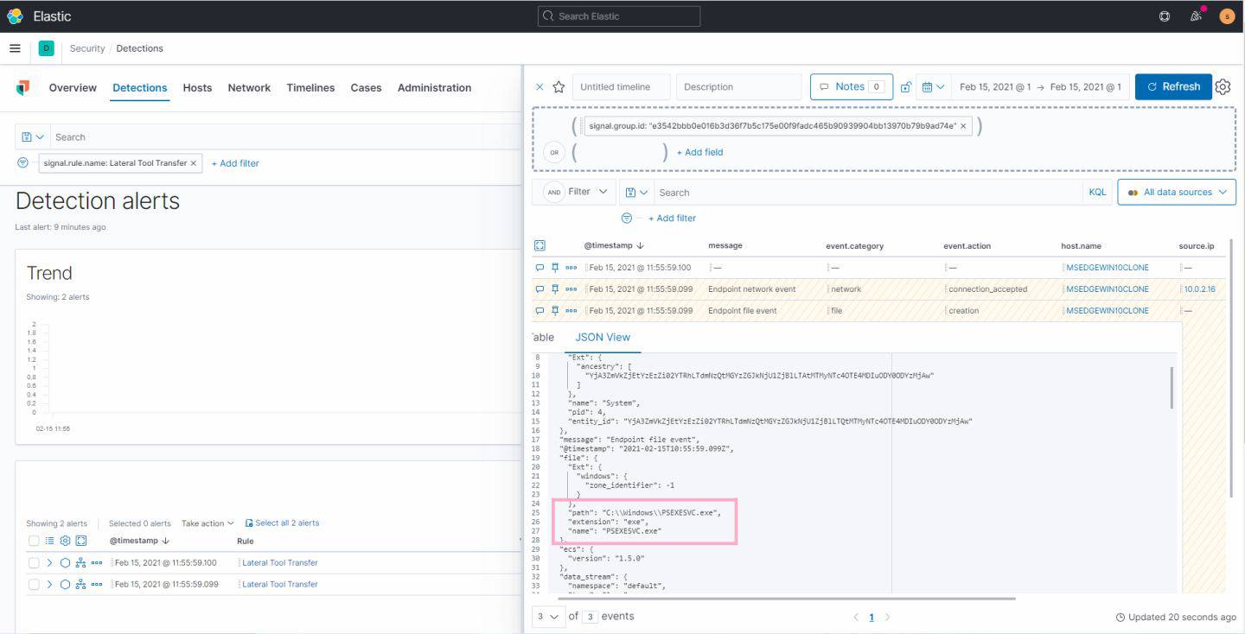The height and width of the screenshot is (634, 1245).
Task: Open the All data sources dropdown
Action: pos(1176,193)
